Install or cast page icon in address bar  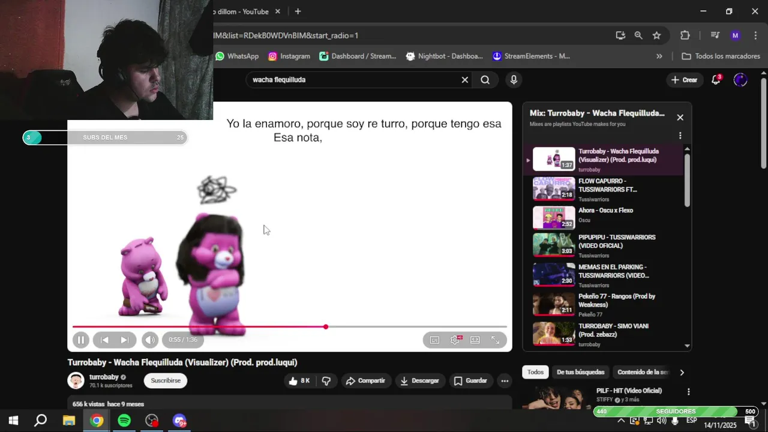click(x=620, y=35)
